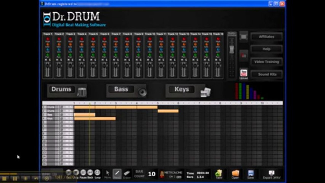The image size is (325, 183).
Task: Solo Track 16 with S button
Action: point(220,60)
